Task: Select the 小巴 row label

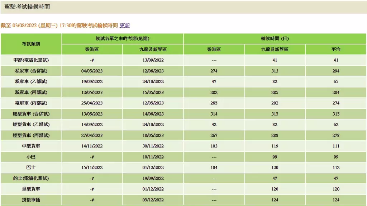Action: tap(31, 157)
